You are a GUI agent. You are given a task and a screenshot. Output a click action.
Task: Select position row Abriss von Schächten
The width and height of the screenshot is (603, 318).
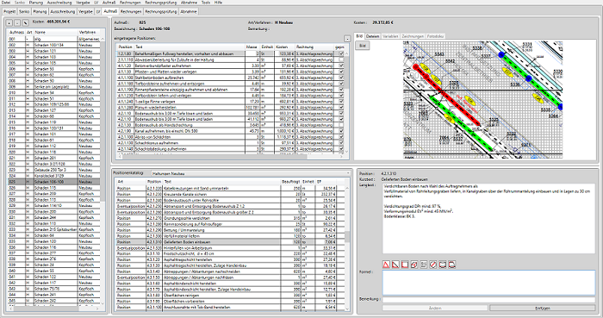[231, 137]
